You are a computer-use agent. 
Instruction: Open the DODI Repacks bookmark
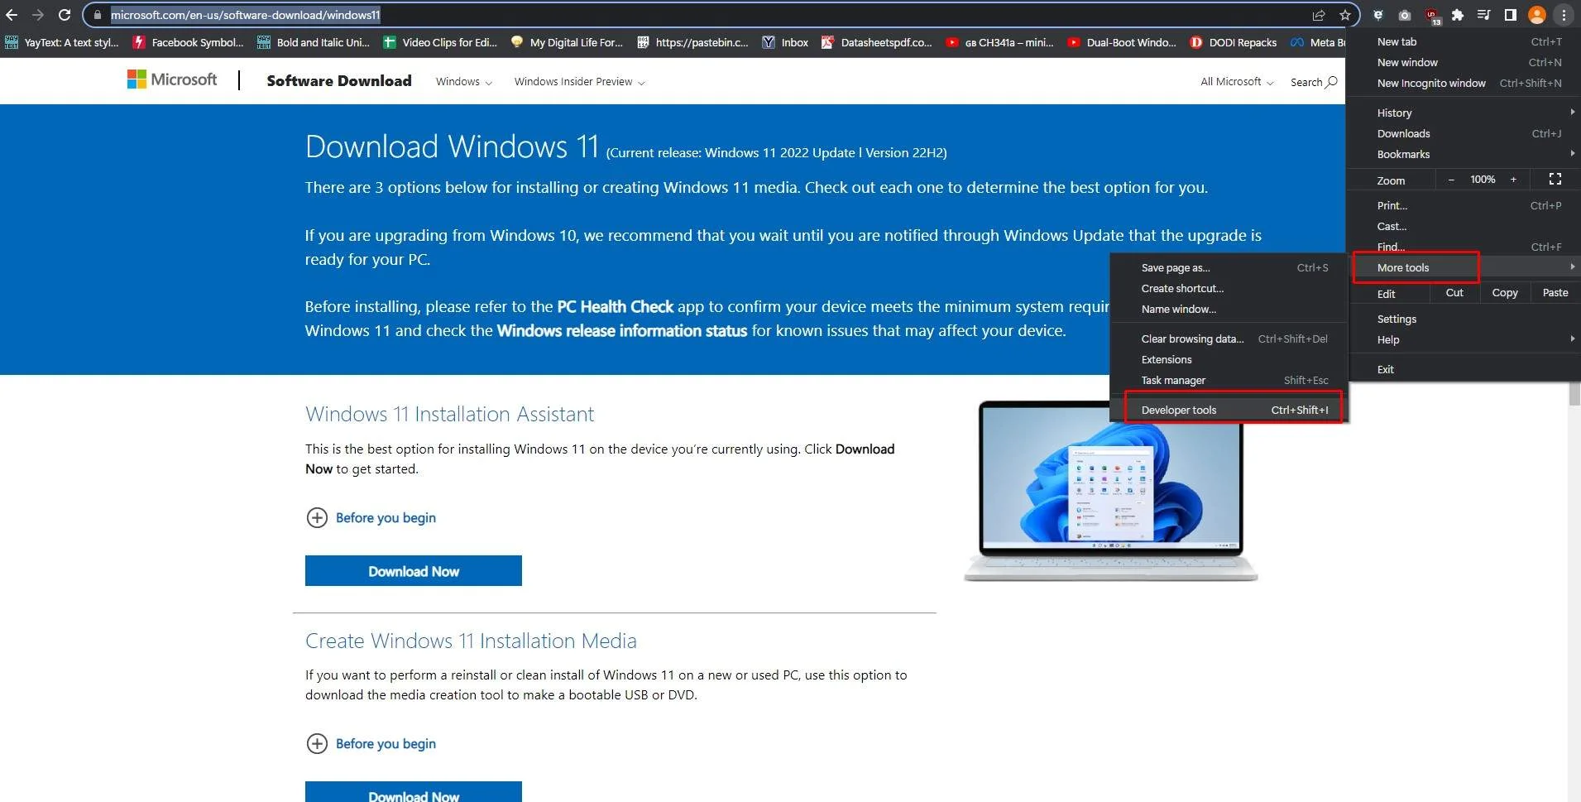point(1234,42)
